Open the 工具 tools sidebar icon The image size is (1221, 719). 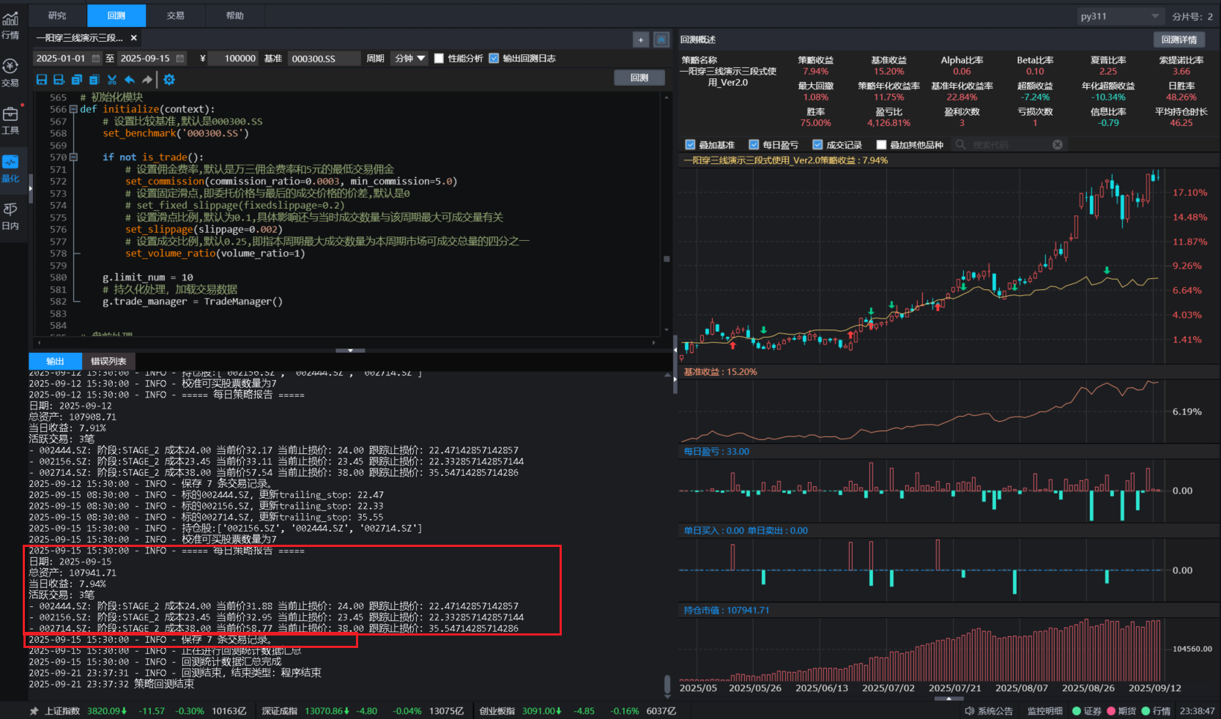point(10,121)
